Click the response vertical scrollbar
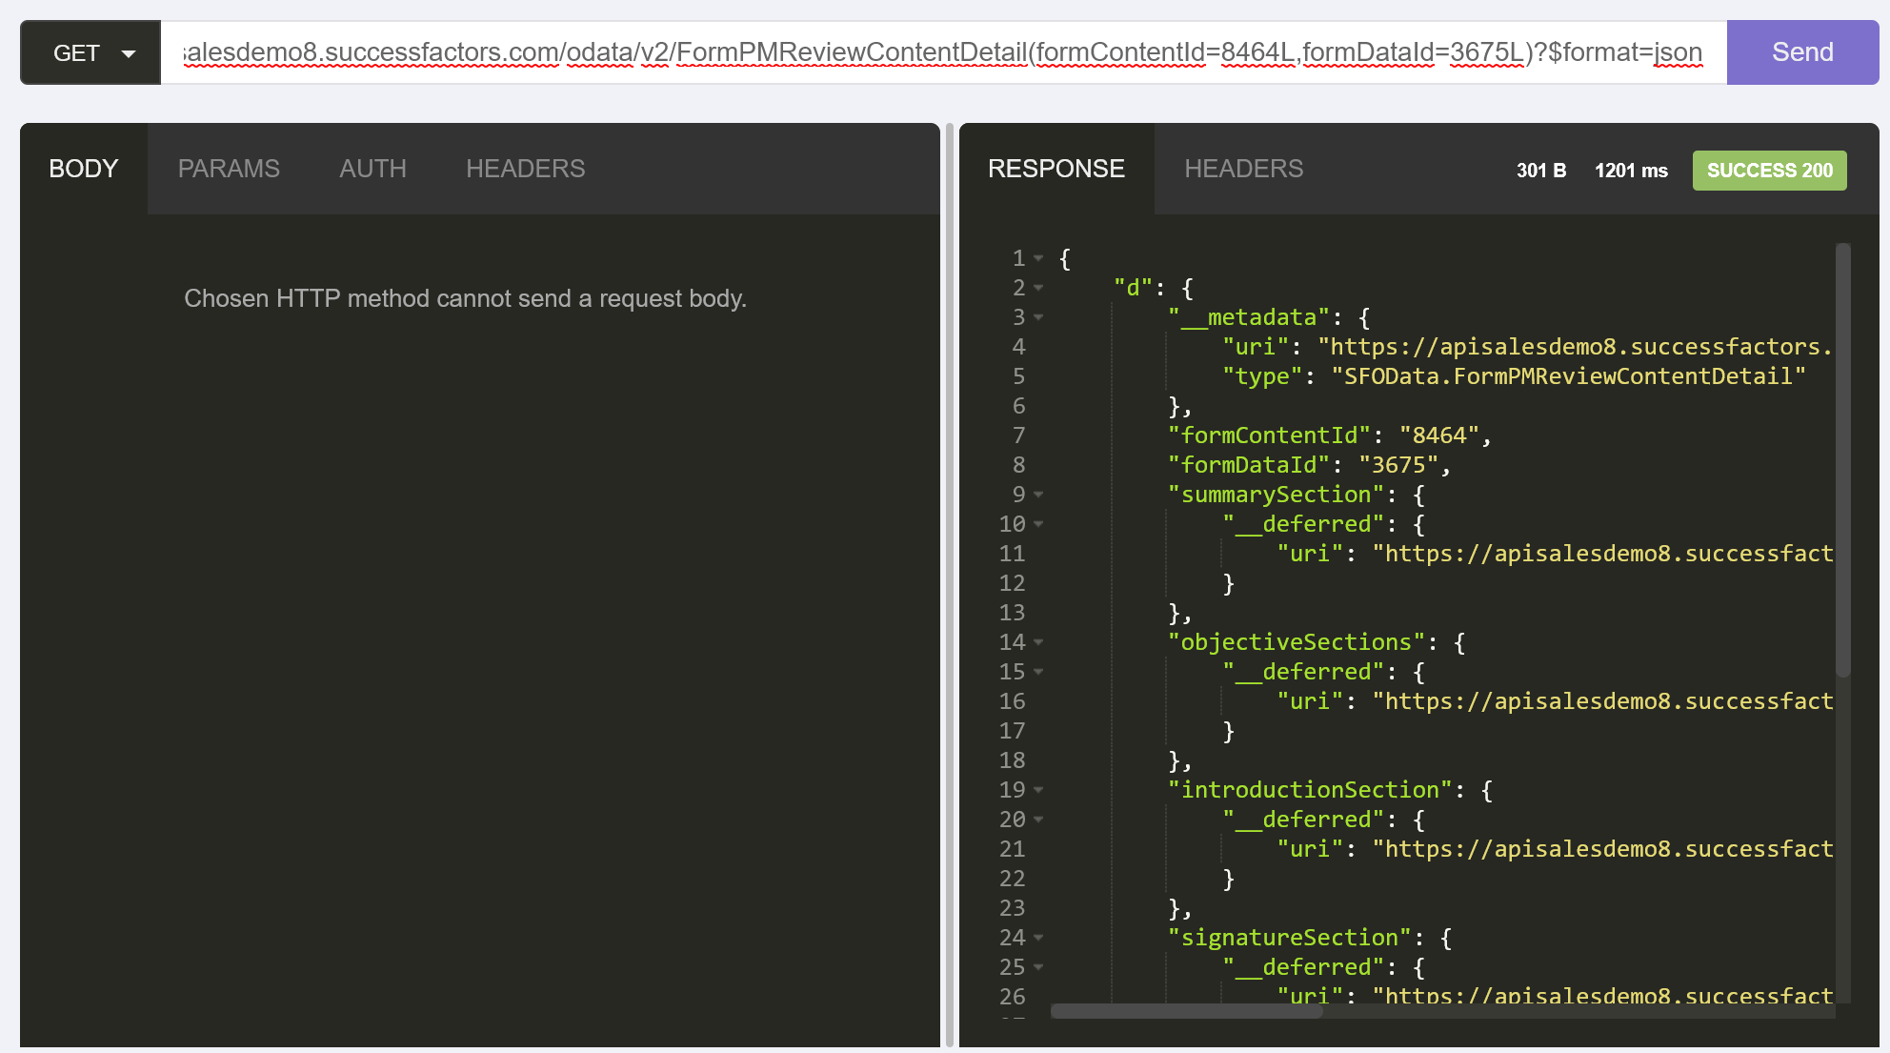 (x=1843, y=460)
